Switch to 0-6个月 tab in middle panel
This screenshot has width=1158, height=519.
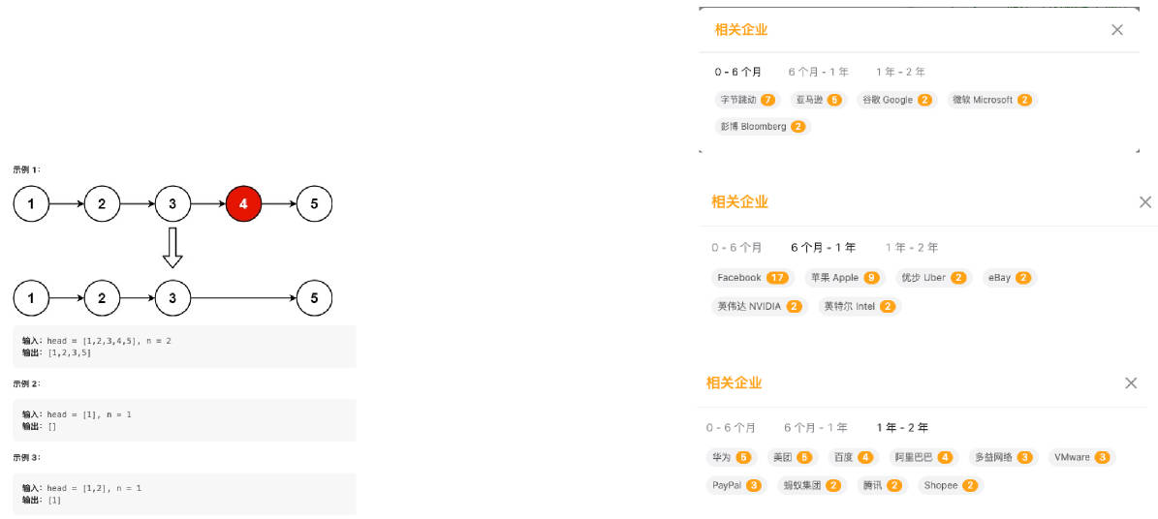pos(736,247)
